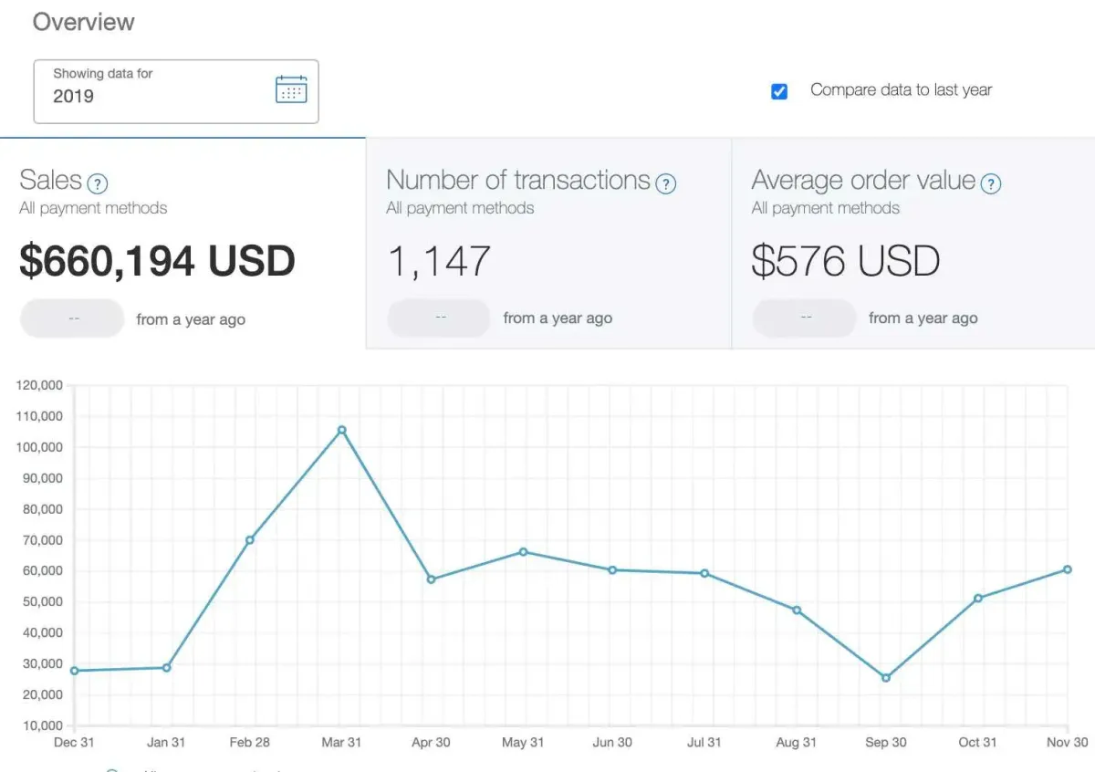
Task: Click the transactions year-ago comparison pill
Action: point(439,318)
